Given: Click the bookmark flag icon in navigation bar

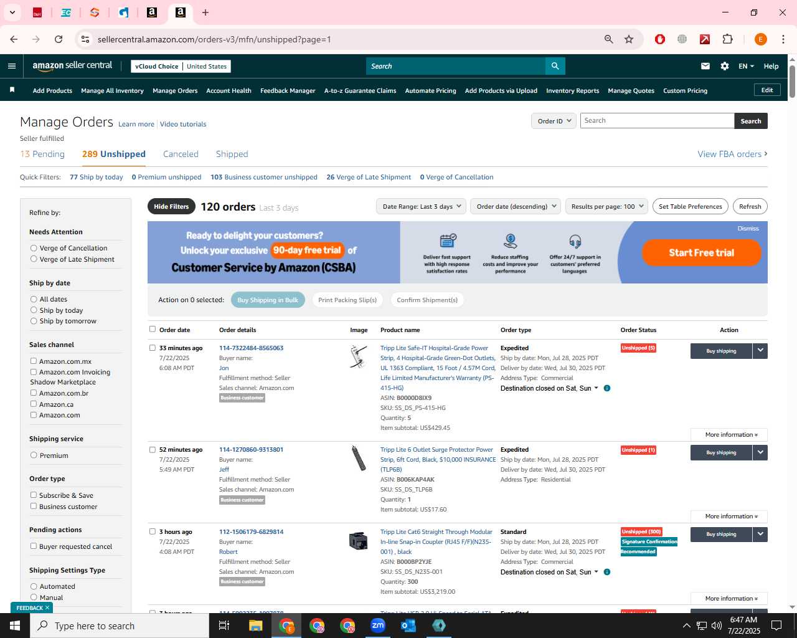Looking at the screenshot, I should tap(12, 90).
